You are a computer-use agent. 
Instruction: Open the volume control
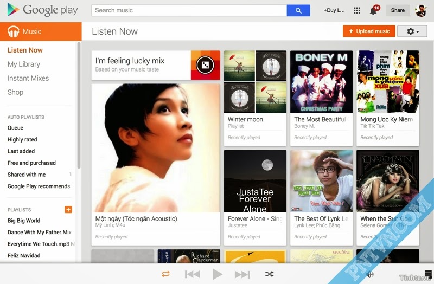370,274
